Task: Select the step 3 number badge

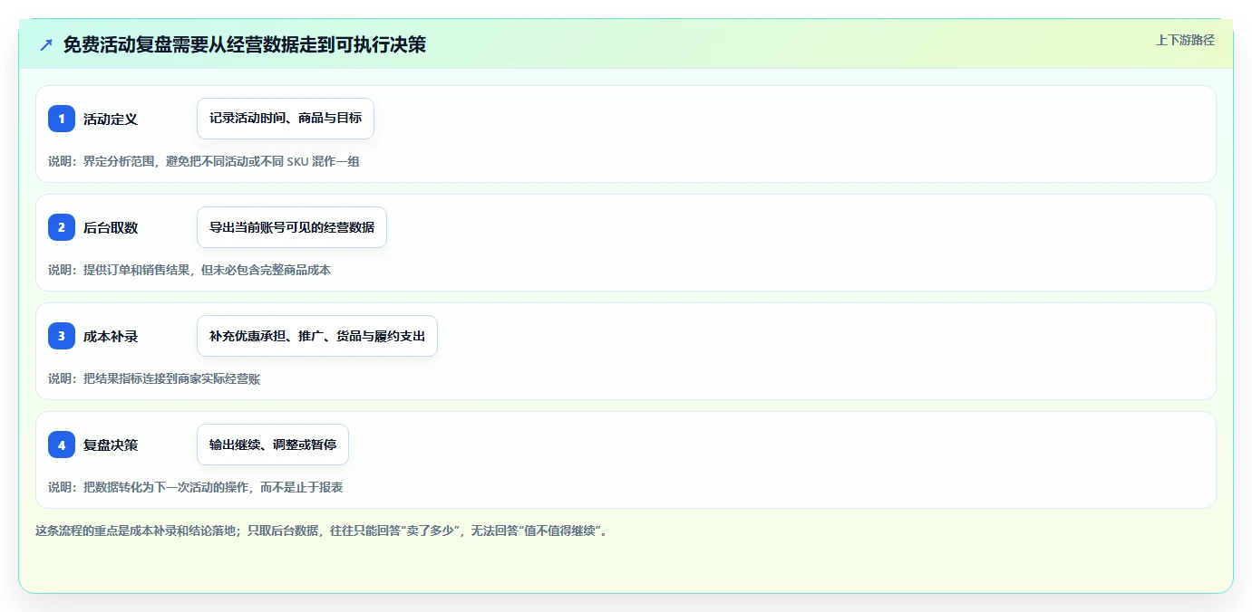Action: point(62,336)
